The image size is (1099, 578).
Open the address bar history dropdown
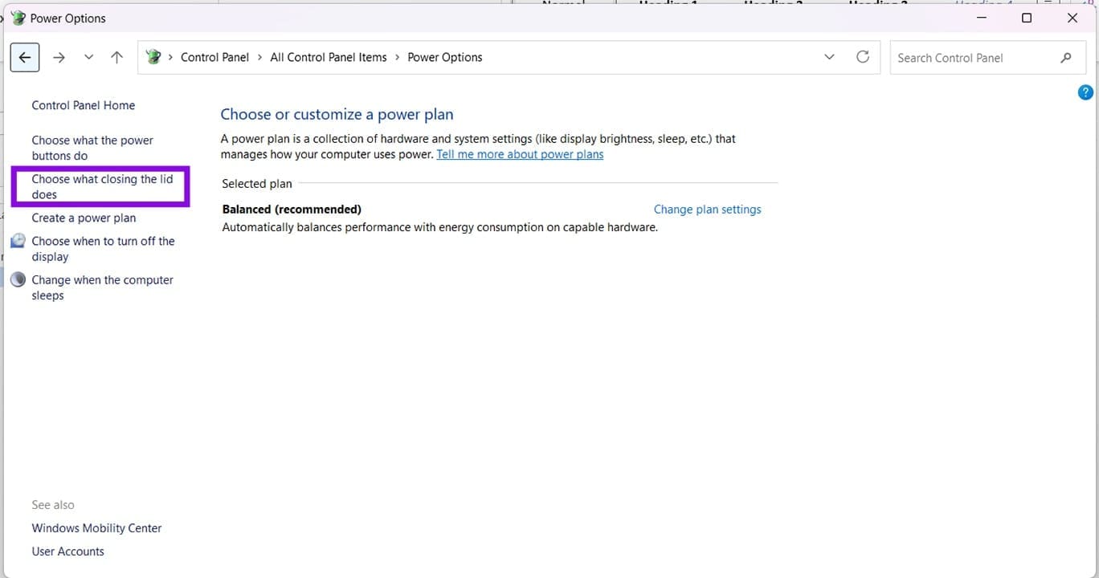830,57
